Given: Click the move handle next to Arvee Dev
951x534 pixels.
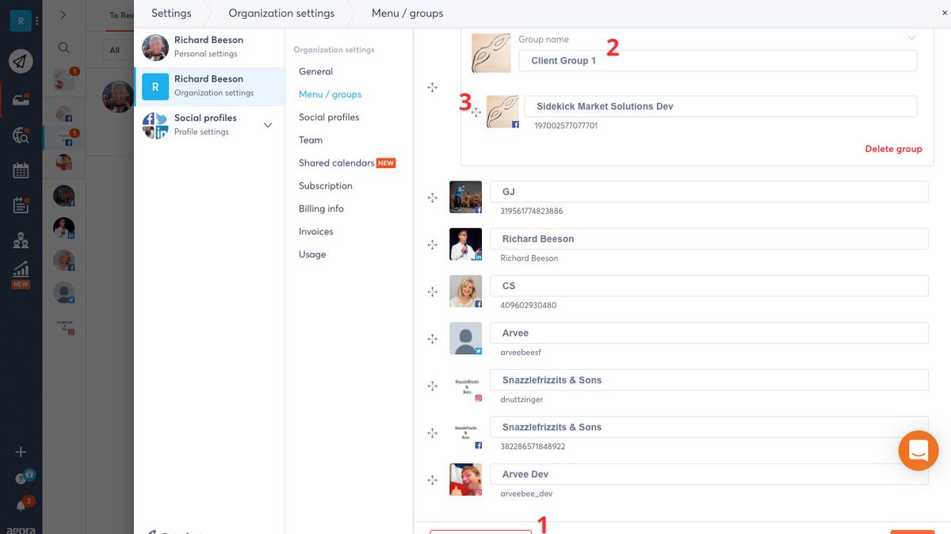Looking at the screenshot, I should tap(433, 480).
